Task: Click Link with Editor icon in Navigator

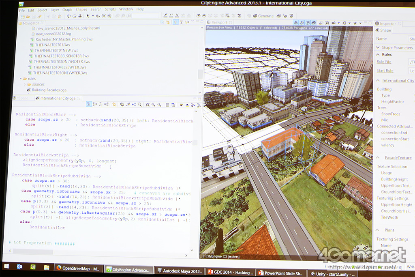Action: pyautogui.click(x=168, y=23)
